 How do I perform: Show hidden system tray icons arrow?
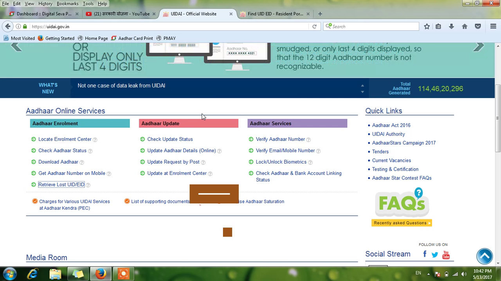(x=429, y=274)
